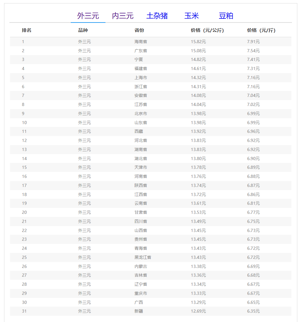Click the 14.82元 price cell
This screenshot has width=302, height=322.
pyautogui.click(x=198, y=59)
